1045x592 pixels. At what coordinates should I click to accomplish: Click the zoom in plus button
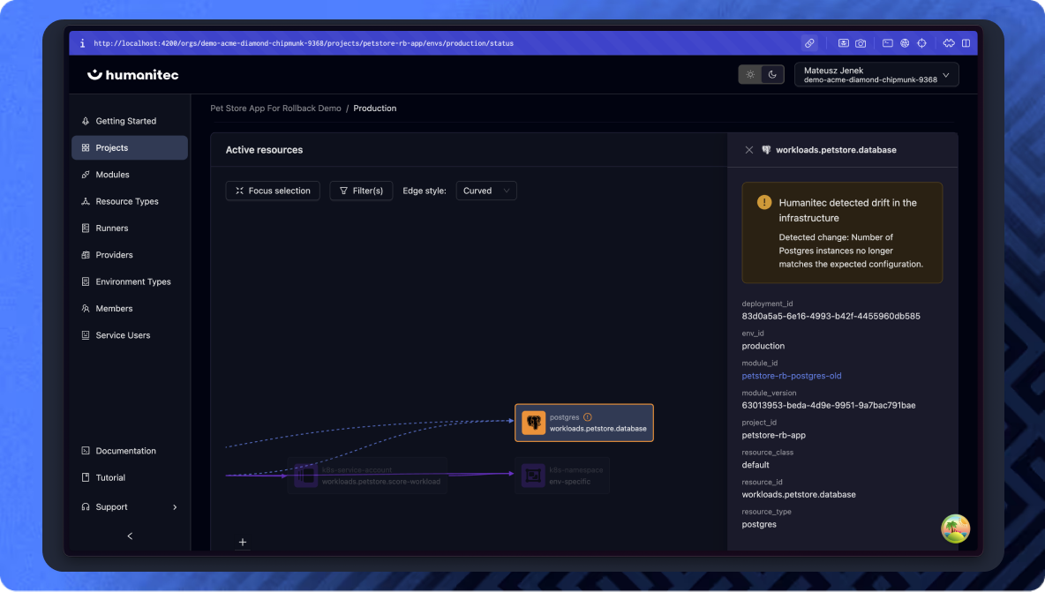pos(243,542)
